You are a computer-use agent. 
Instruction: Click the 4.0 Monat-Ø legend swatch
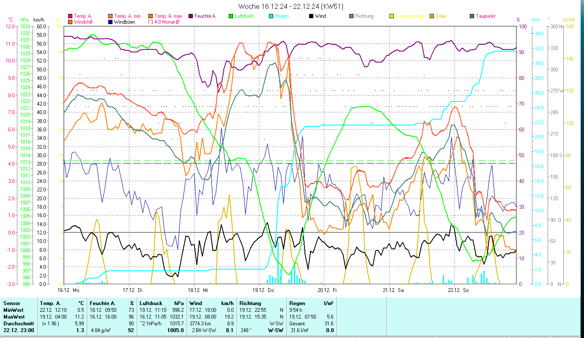click(x=151, y=22)
